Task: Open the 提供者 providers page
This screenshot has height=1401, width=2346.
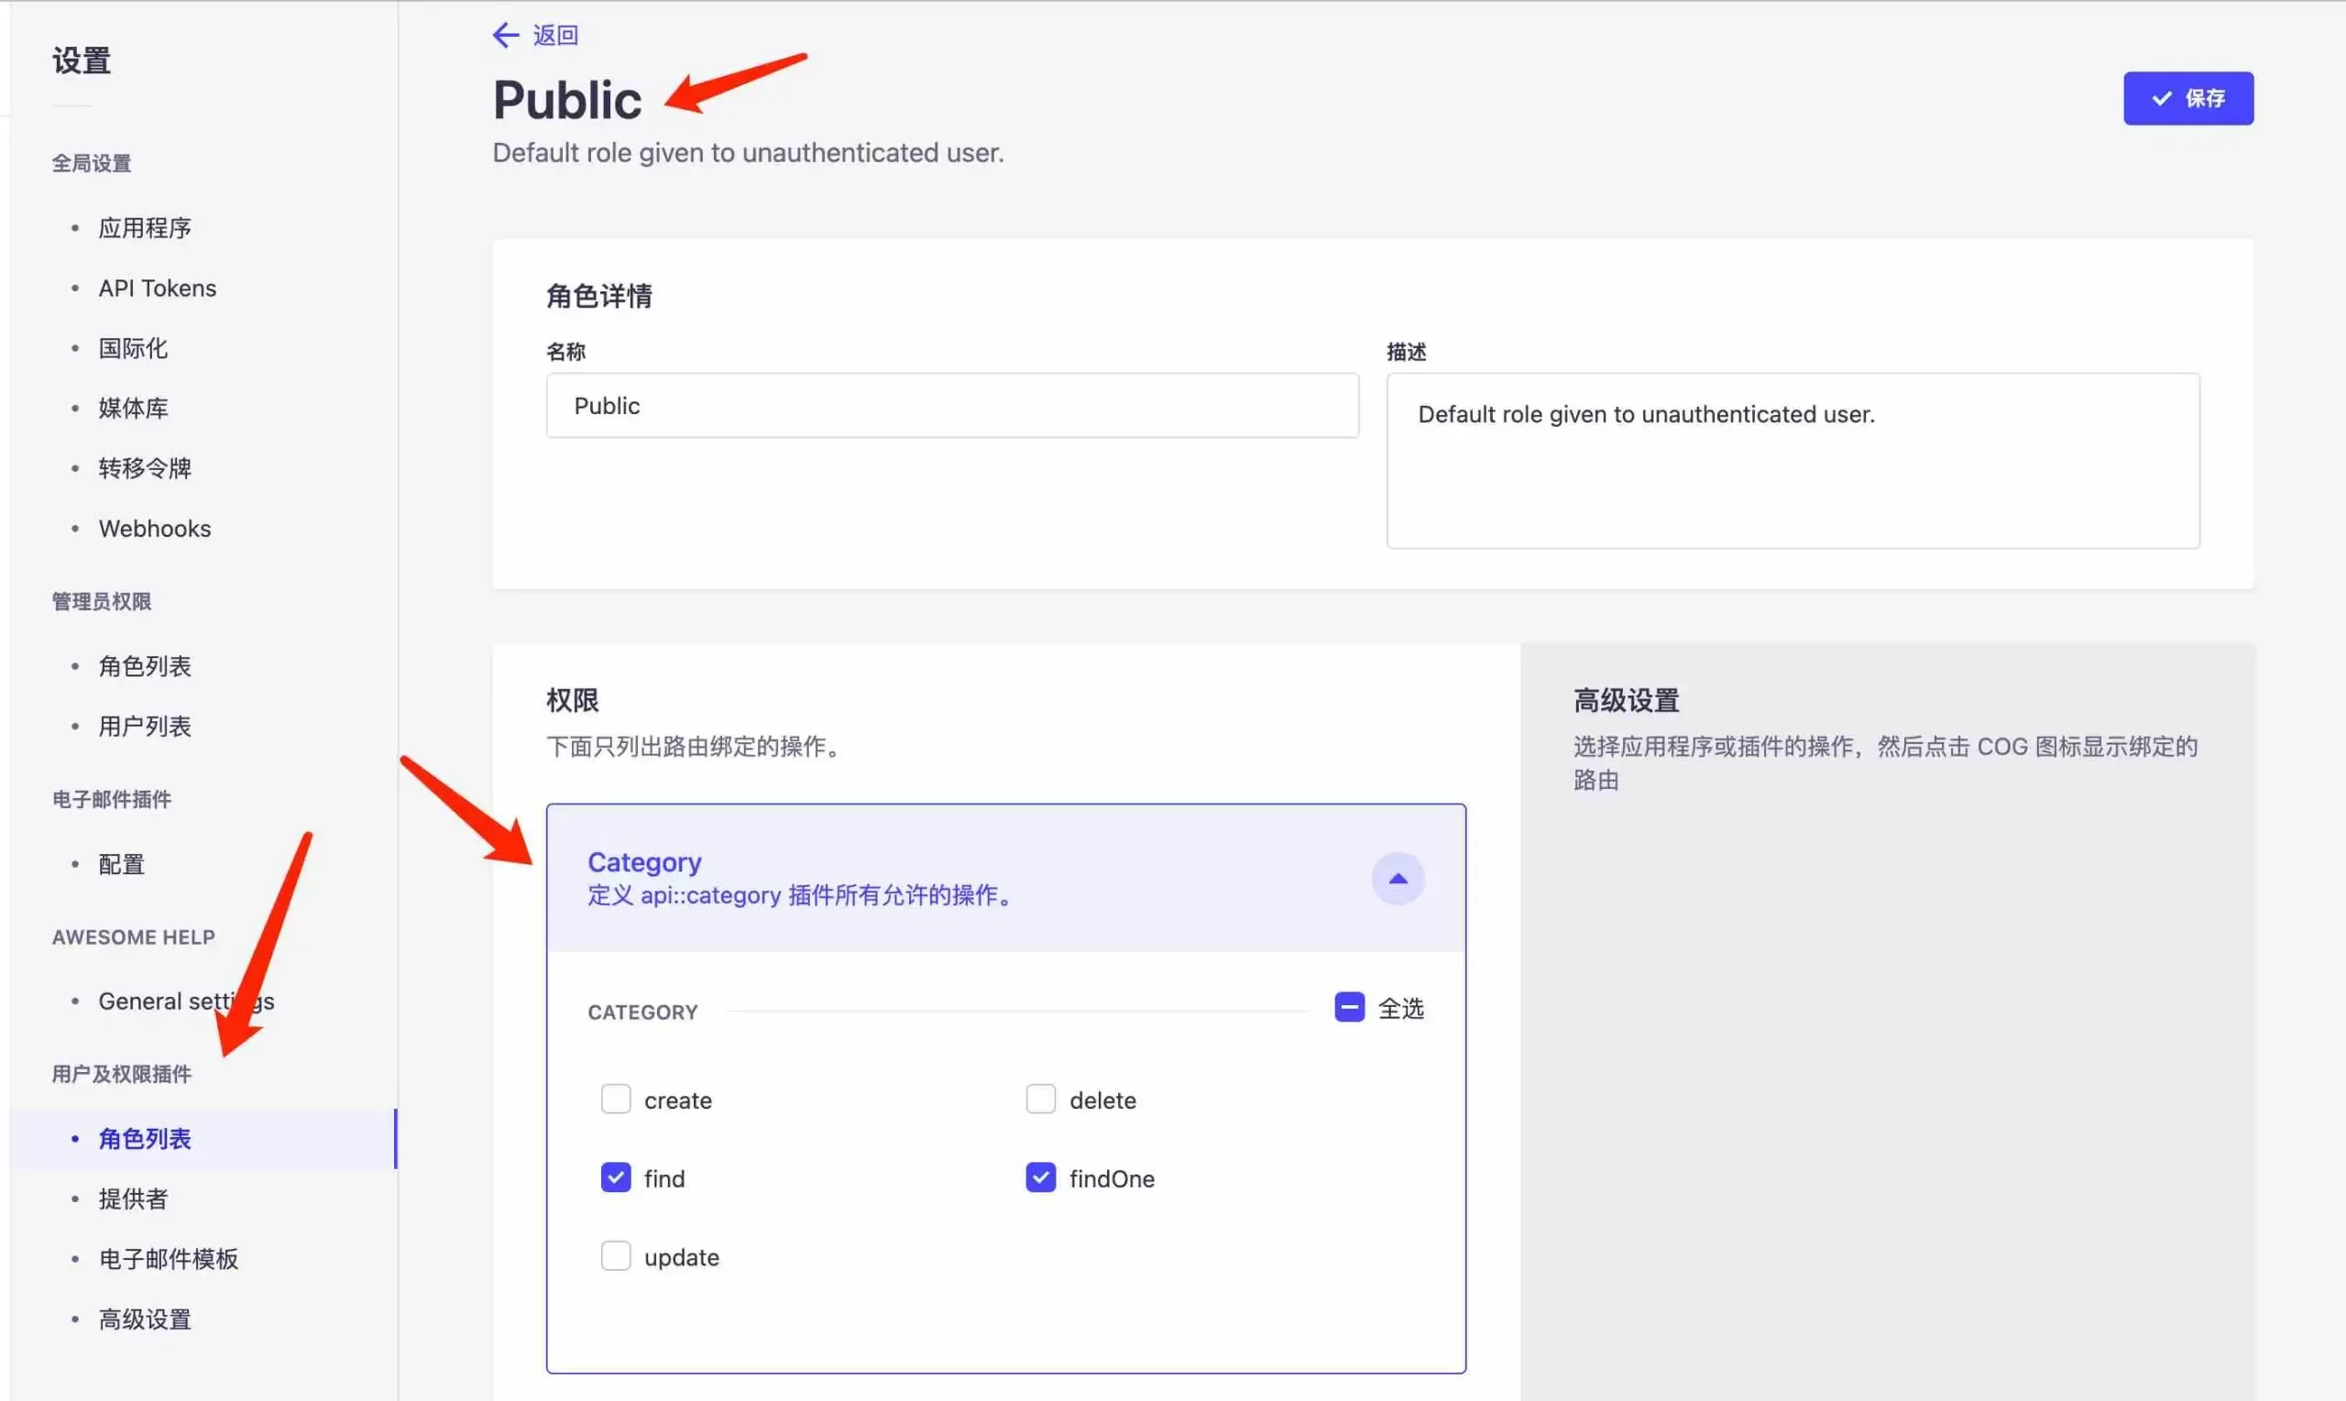Action: [x=133, y=1199]
